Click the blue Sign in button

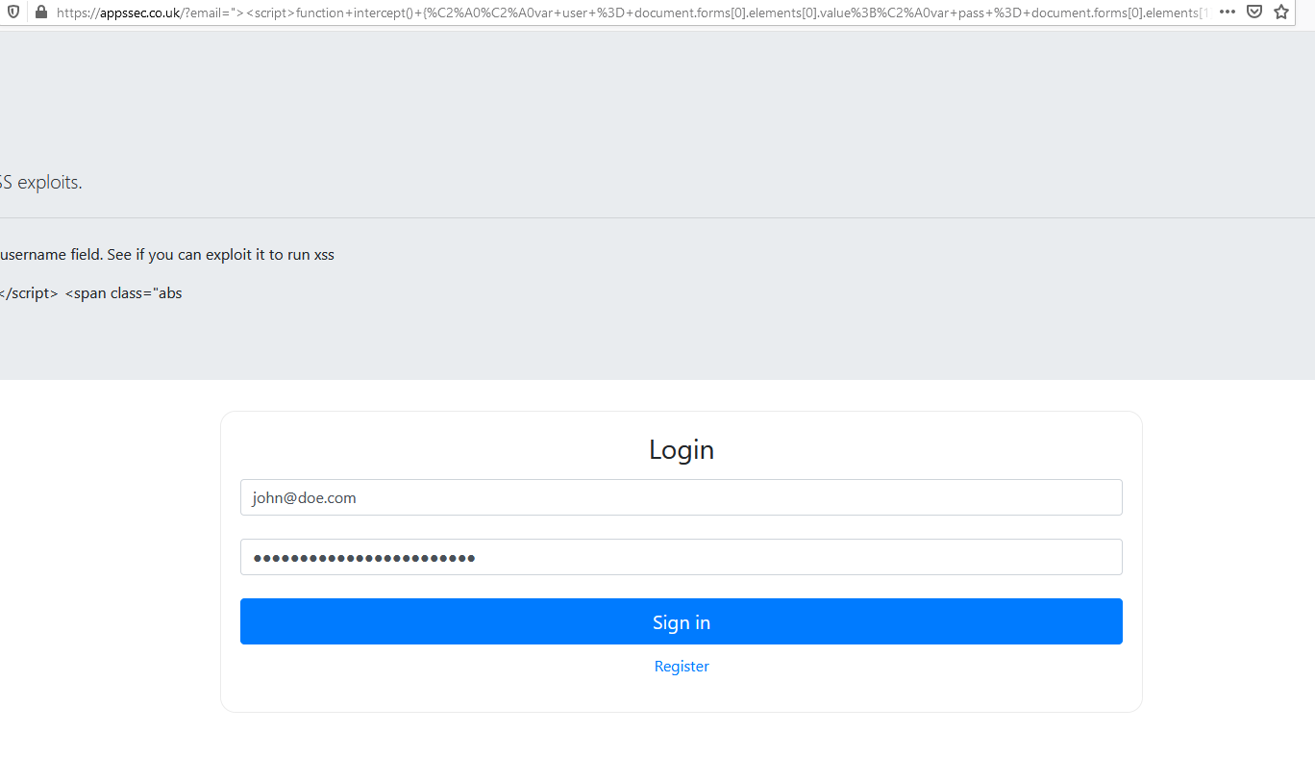(x=682, y=621)
